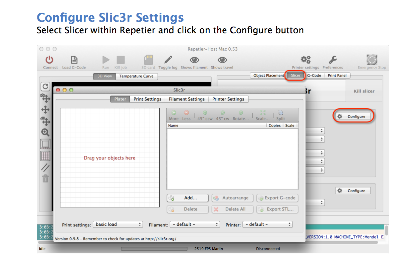Select the move viewpoint arrows icon in sidebar
The height and width of the screenshot is (267, 420).
pyautogui.click(x=45, y=110)
